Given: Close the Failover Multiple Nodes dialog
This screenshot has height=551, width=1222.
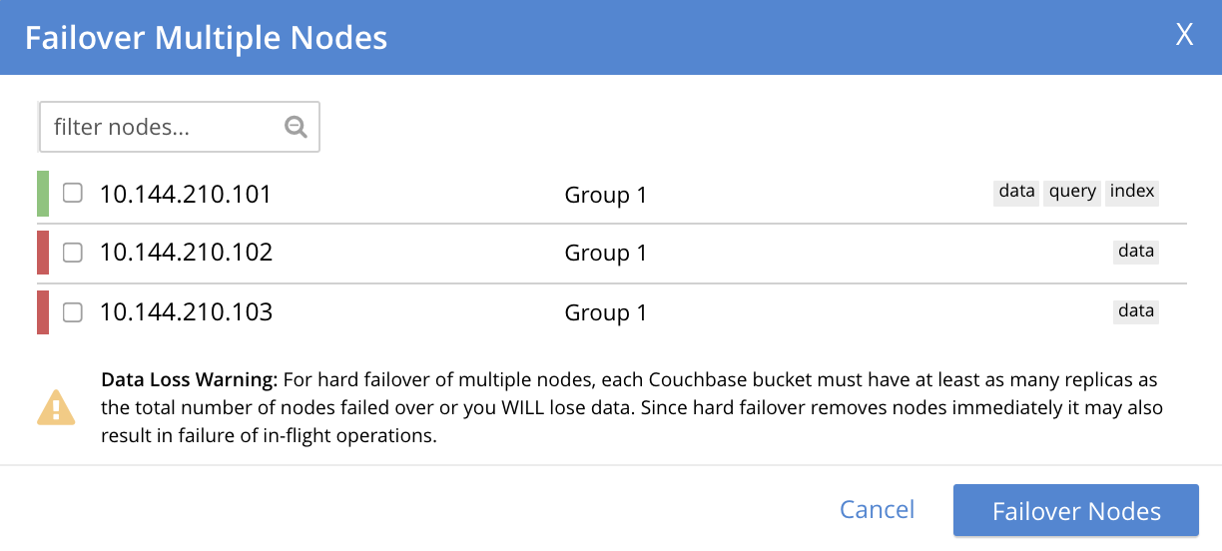Looking at the screenshot, I should pyautogui.click(x=1184, y=36).
